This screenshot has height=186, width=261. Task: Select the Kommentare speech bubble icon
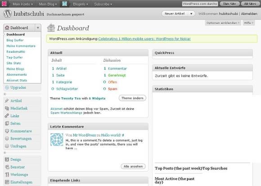[7, 131]
